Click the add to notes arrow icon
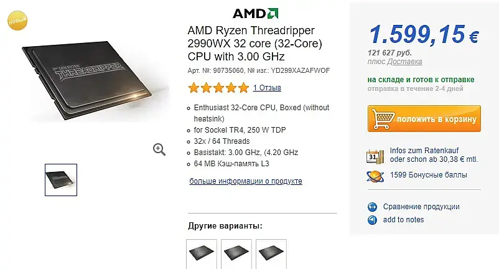Screen dimensions: 499x269 (x=372, y=220)
